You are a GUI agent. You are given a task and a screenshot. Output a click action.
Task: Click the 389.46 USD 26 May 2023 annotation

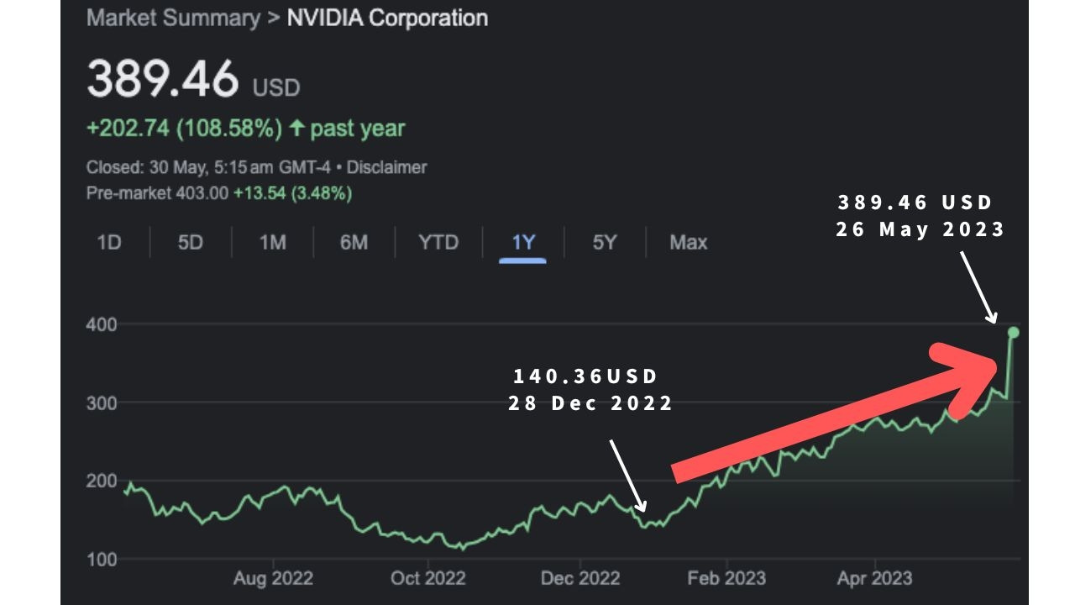coord(920,216)
